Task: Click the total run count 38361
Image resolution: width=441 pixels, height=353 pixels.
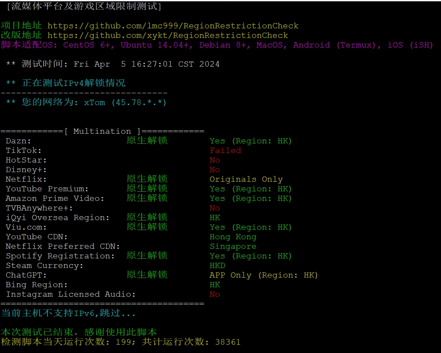Action: point(228,342)
